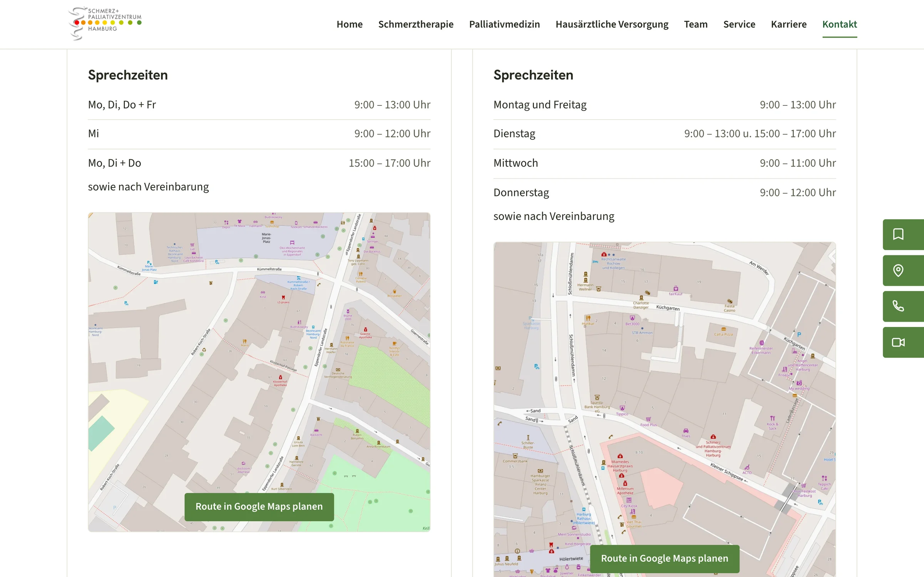Image resolution: width=924 pixels, height=577 pixels.
Task: Click the 'Donnerstag' row label
Action: click(x=521, y=193)
